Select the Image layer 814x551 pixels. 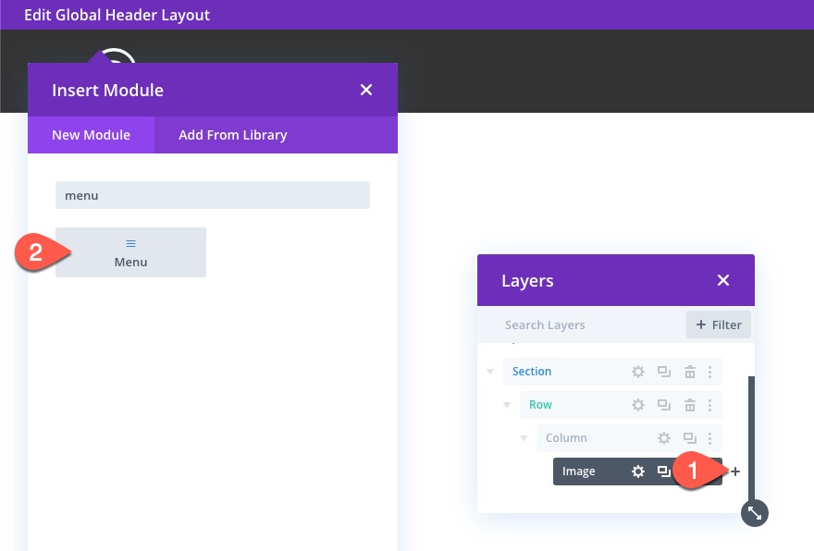point(578,471)
